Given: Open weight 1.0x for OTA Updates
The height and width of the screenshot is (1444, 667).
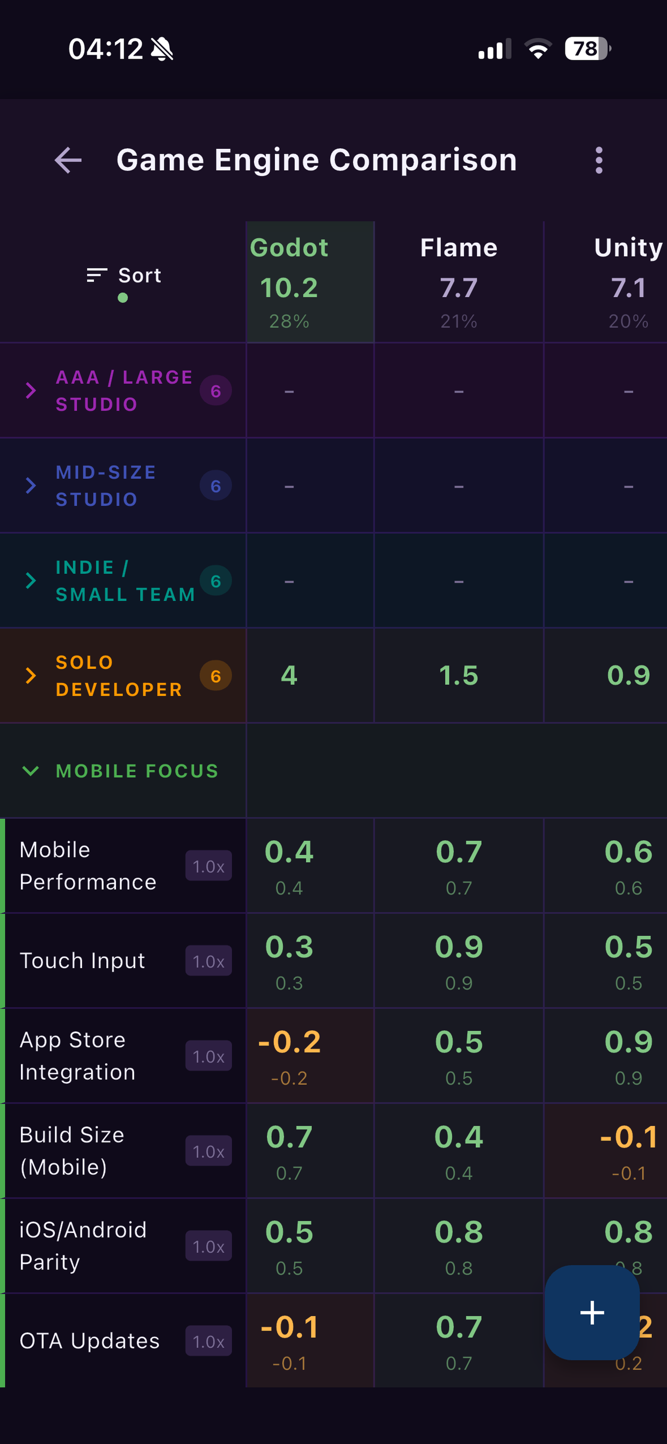Looking at the screenshot, I should coord(208,1341).
